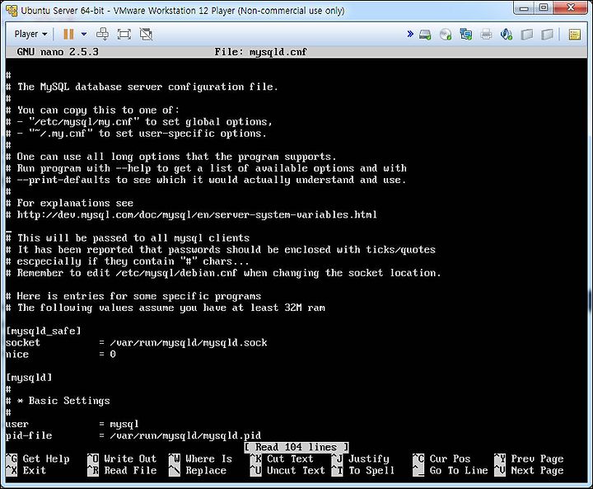This screenshot has height=489, width=593.
Task: Click the ^C Cur Pos shortcut
Action: click(441, 458)
